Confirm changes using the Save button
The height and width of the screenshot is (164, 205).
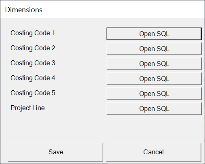tap(55, 152)
